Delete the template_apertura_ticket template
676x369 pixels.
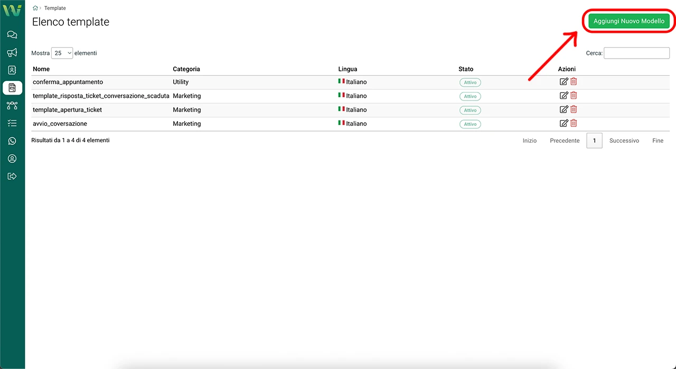point(574,109)
